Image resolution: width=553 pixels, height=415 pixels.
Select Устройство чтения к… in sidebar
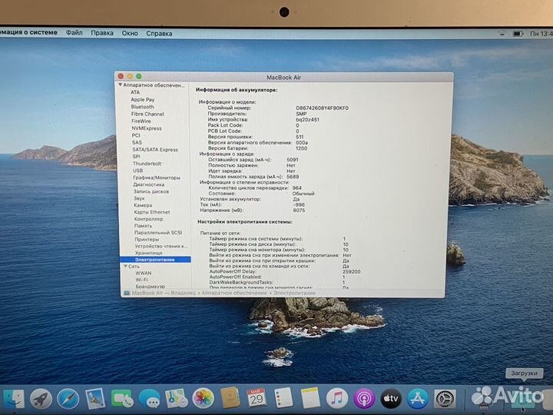(x=161, y=246)
